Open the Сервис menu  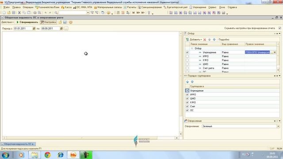click(212, 8)
